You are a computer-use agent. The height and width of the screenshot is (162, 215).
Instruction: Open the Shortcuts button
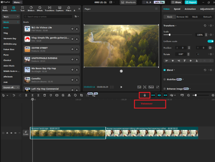pyautogui.click(x=128, y=2)
